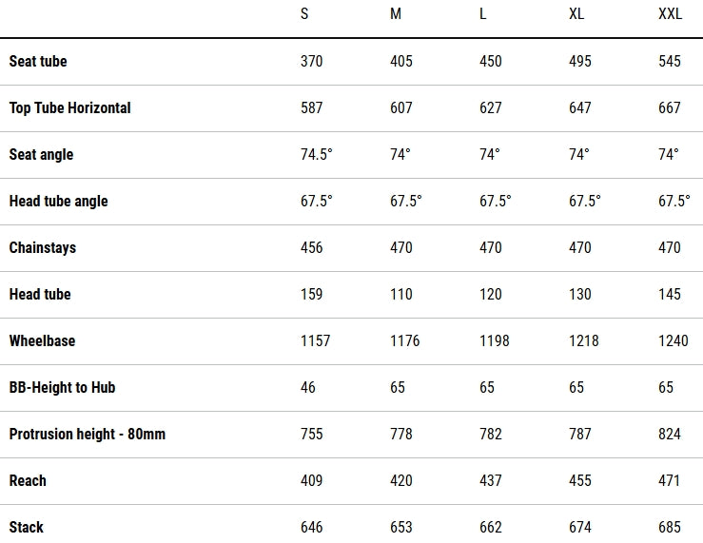Click the Top Tube value 607 for M

click(401, 107)
